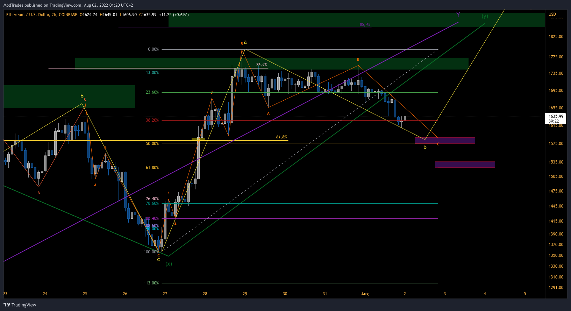This screenshot has width=571, height=311.
Task: Click the 1310.00 price axis label
Action: tap(556, 277)
